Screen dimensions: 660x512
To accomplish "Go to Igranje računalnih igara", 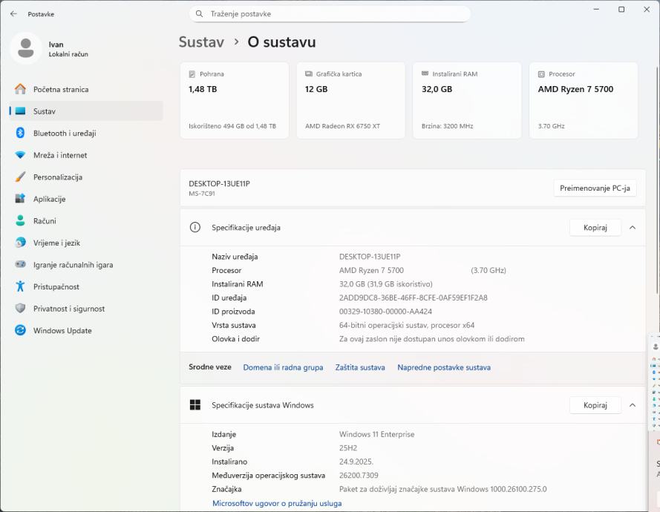I will (73, 265).
